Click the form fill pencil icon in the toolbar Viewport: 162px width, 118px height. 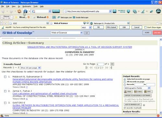pyautogui.click(x=143, y=11)
